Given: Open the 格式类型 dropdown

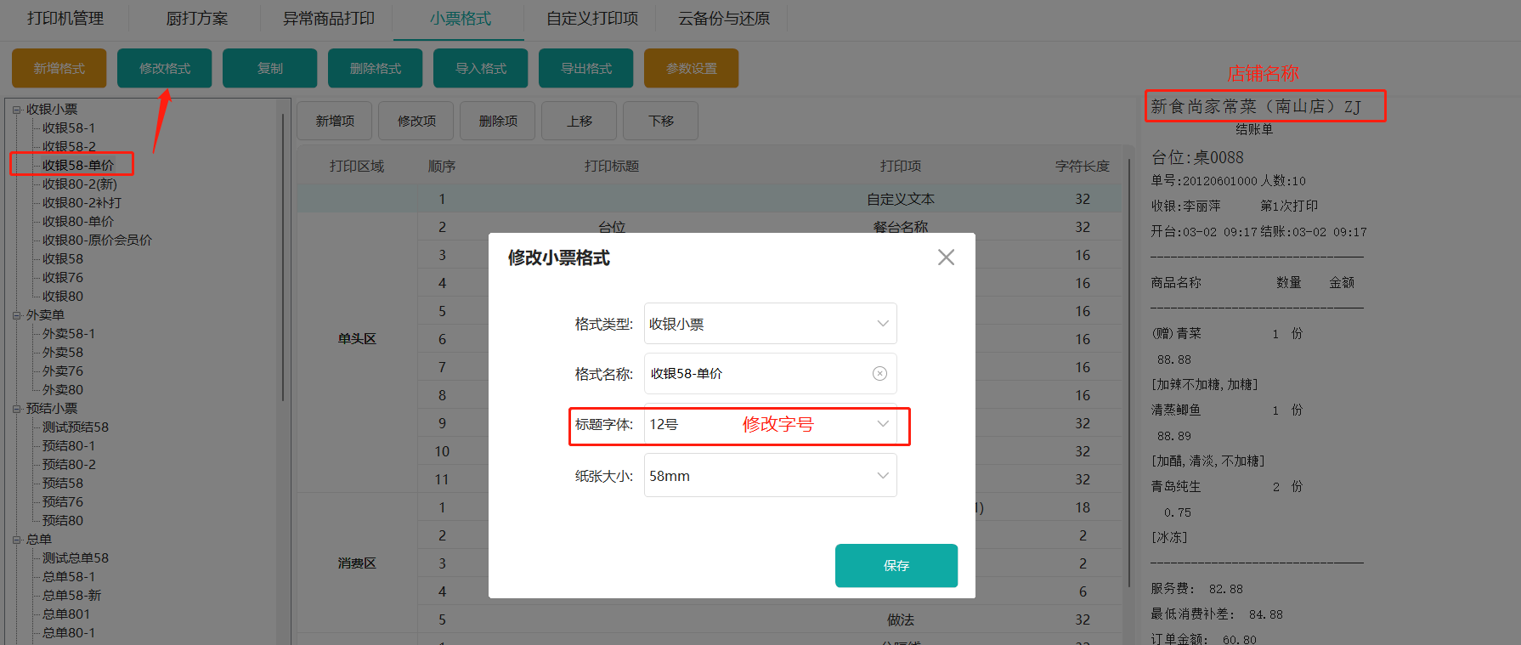Looking at the screenshot, I should [x=771, y=324].
